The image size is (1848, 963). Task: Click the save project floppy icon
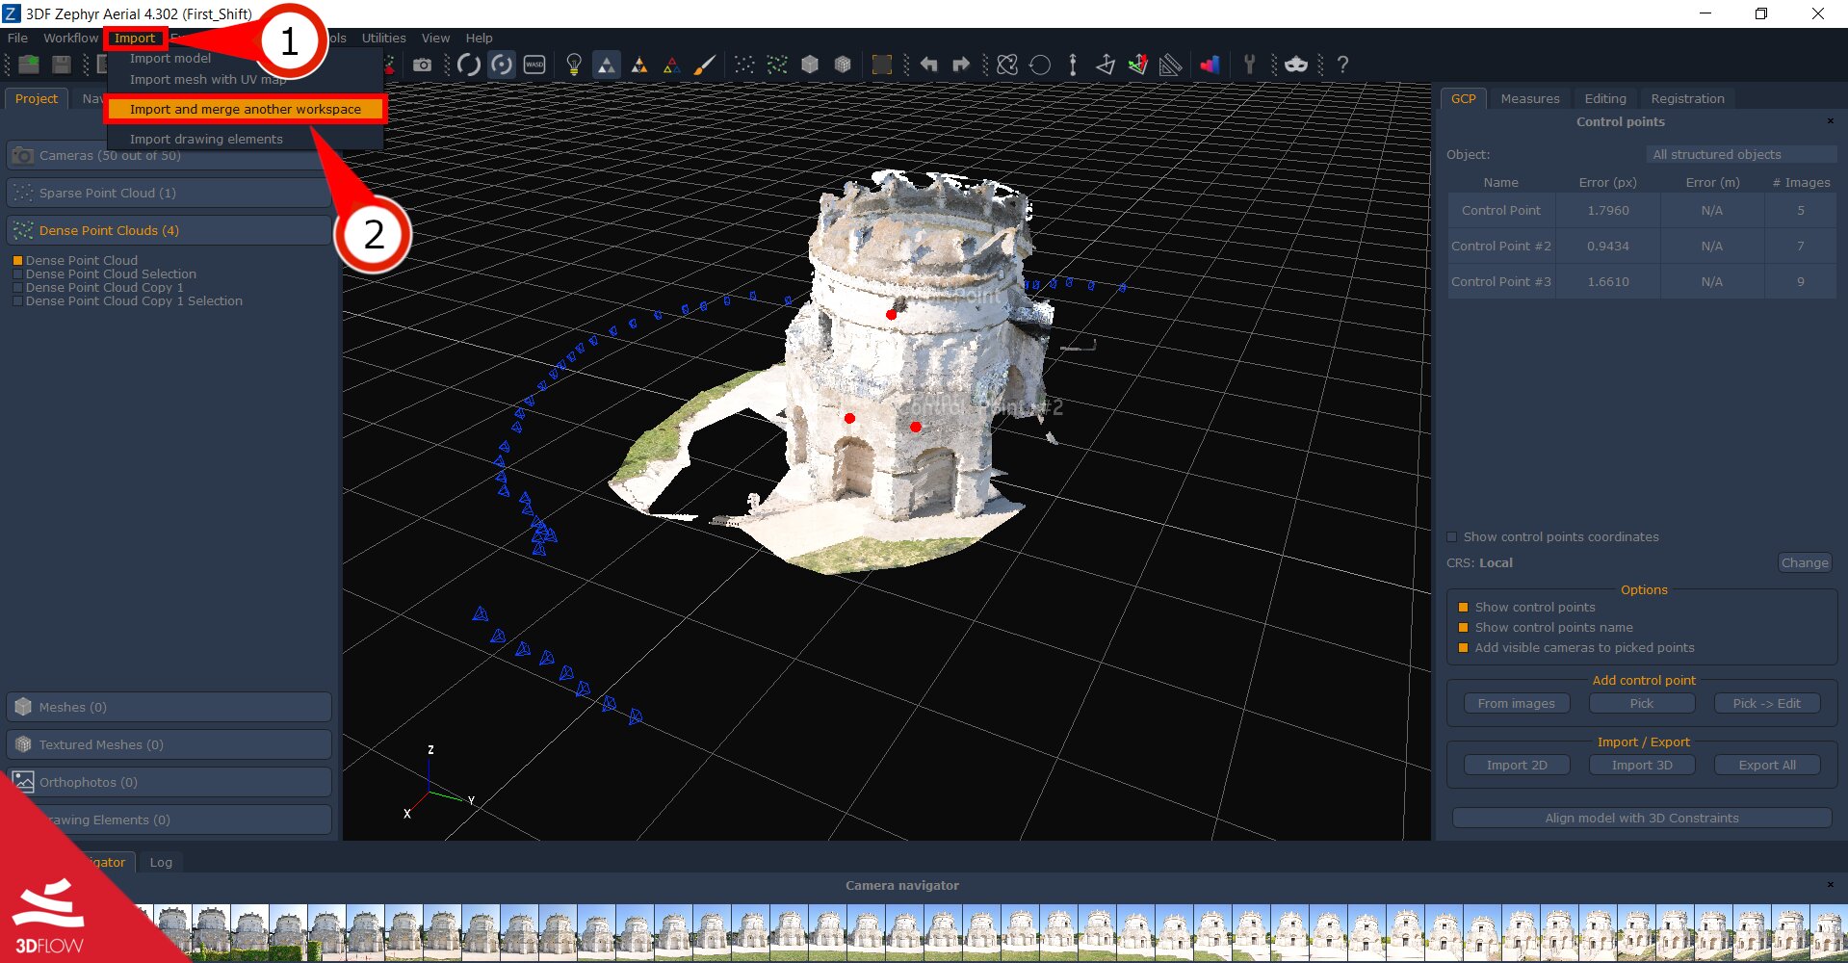(x=61, y=65)
